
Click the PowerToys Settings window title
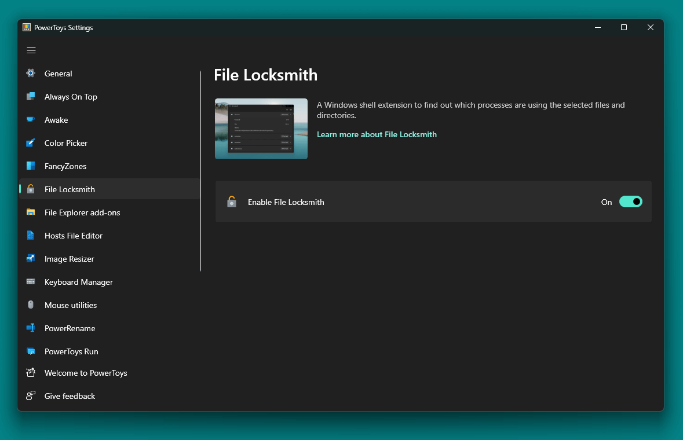[64, 27]
